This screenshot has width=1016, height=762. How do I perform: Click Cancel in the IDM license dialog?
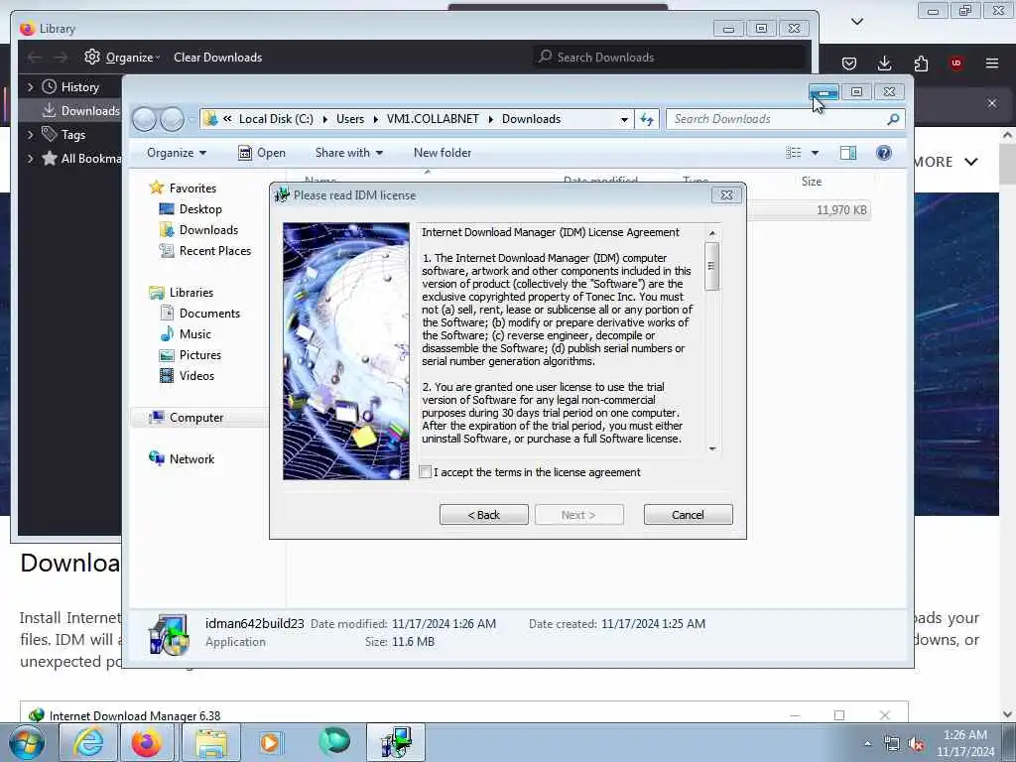(689, 515)
